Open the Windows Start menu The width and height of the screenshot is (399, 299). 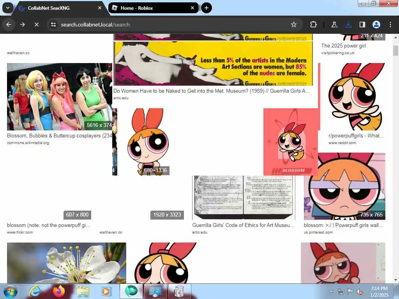click(10, 291)
